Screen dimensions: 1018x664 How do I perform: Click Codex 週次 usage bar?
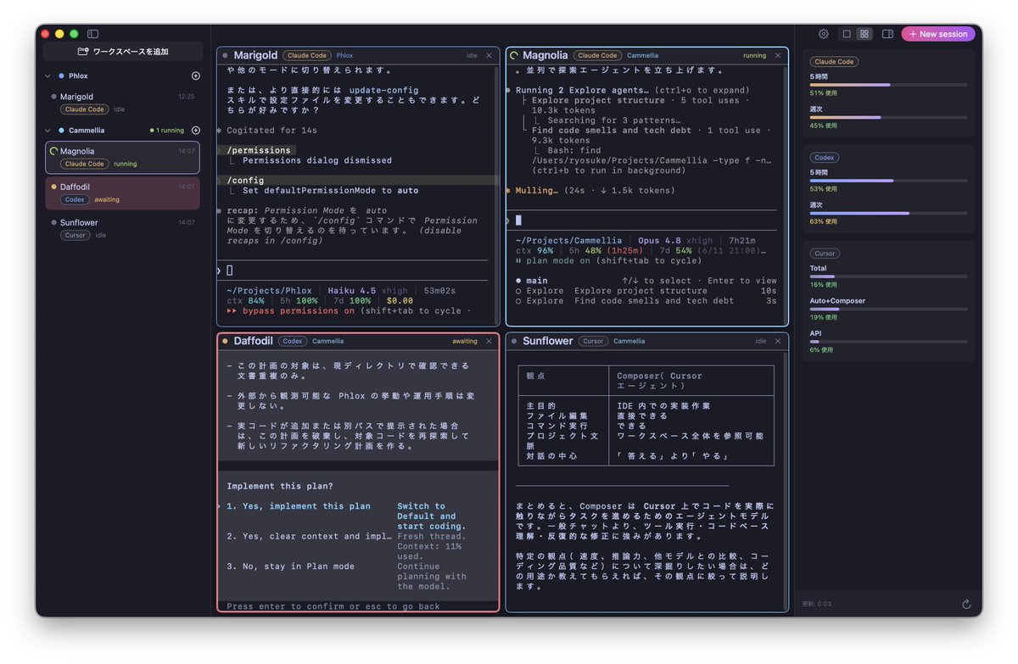click(888, 213)
